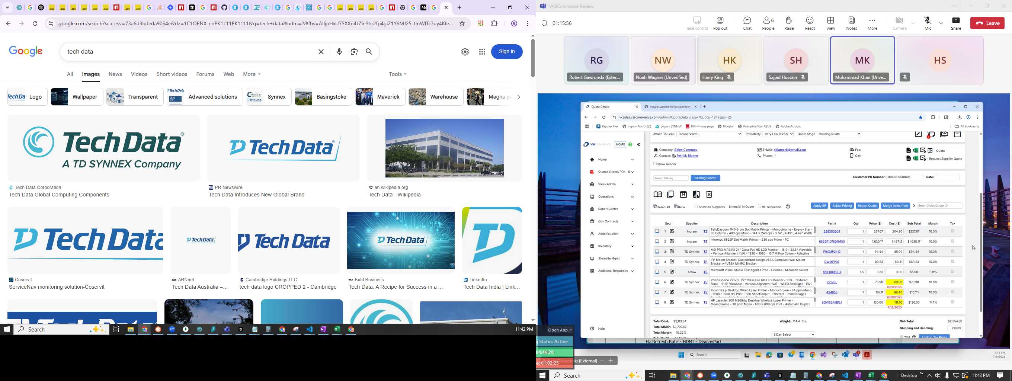
Task: Check the Show All Suppliers checkbox
Action: coord(696,206)
